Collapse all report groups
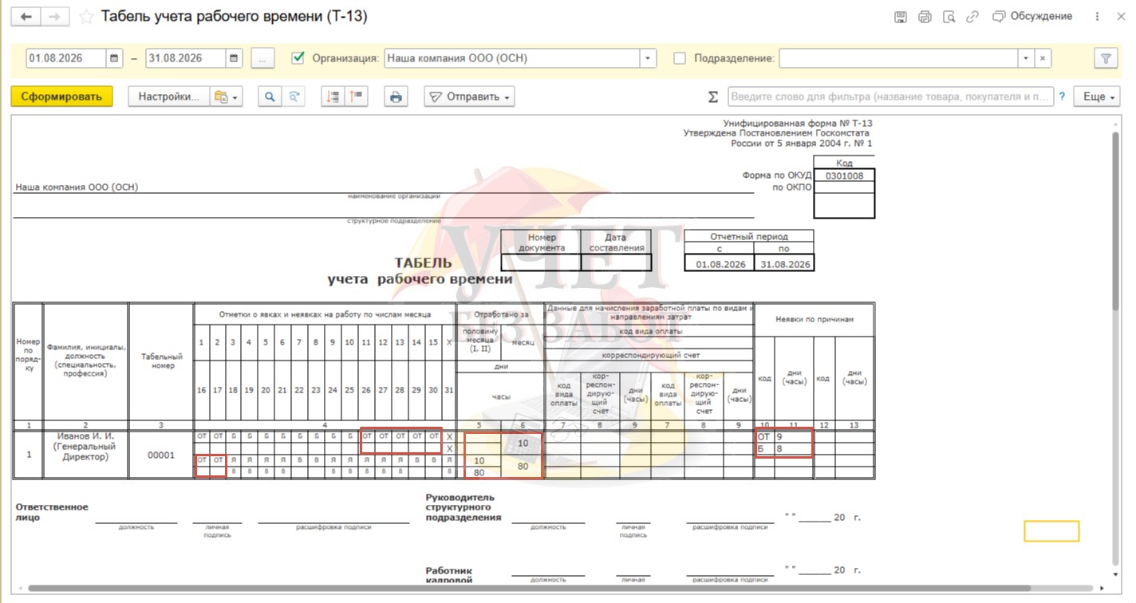Image resolution: width=1136 pixels, height=603 pixels. 333,97
